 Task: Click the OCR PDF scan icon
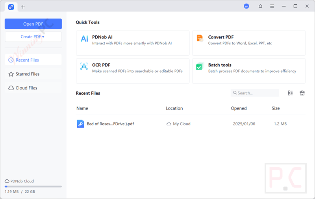(84, 66)
